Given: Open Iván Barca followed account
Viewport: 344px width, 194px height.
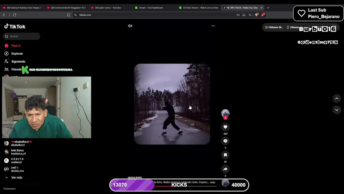Looking at the screenshot, I should tap(15, 152).
